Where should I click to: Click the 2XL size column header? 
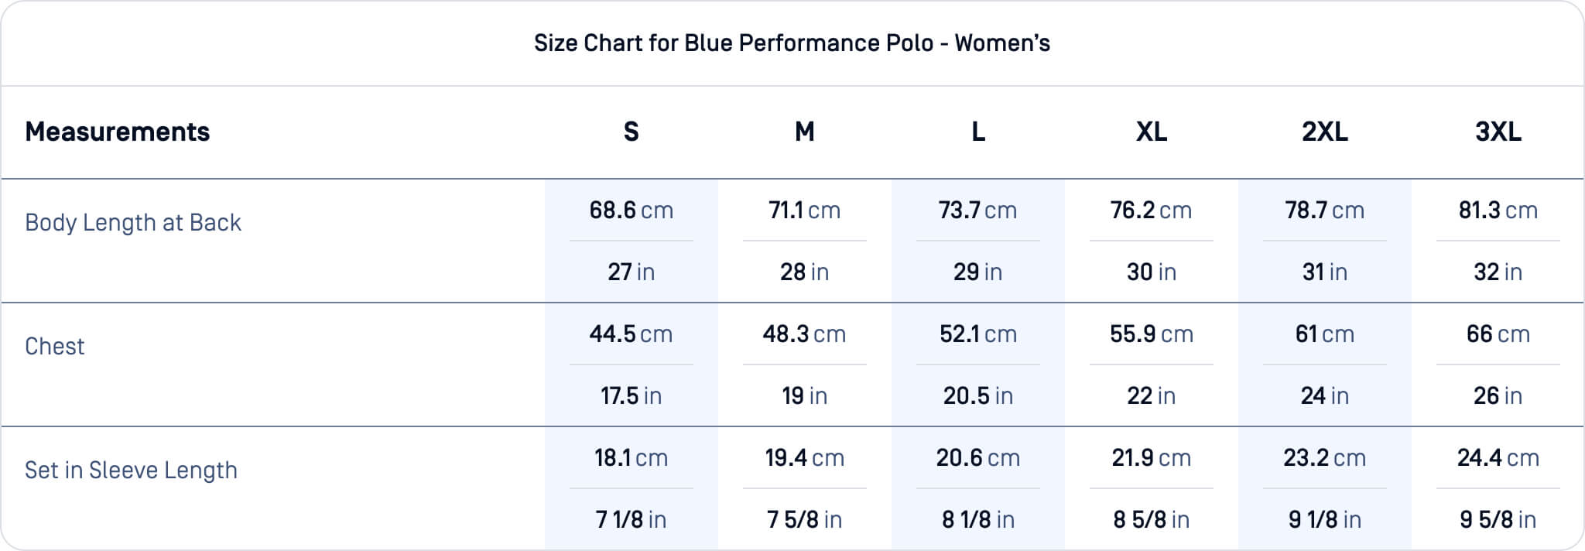click(x=1324, y=132)
